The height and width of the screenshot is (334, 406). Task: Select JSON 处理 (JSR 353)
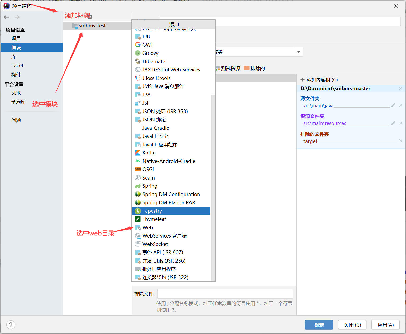[171, 111]
